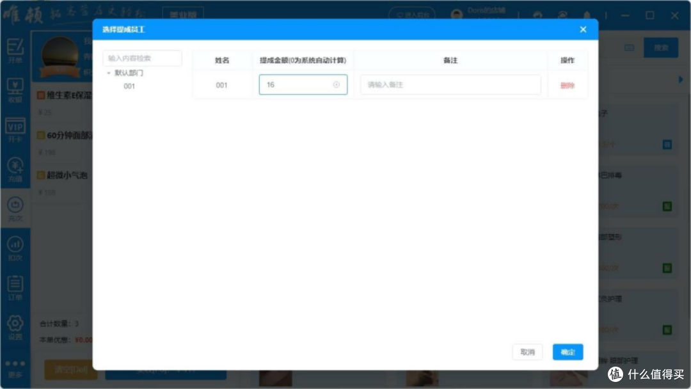Open the 订单 orders sidebar icon
Screen dimensions: 691x389
[15, 288]
